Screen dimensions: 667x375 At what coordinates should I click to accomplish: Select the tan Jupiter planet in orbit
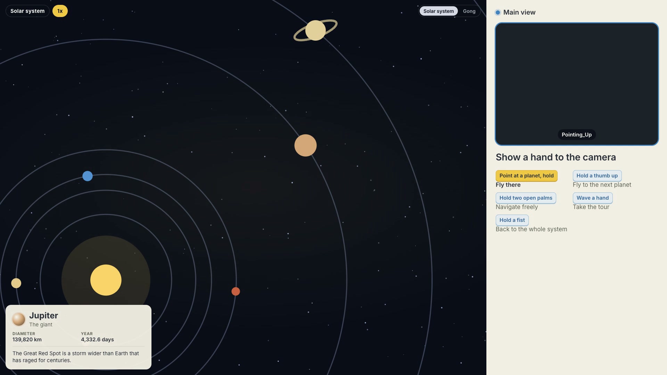305,145
